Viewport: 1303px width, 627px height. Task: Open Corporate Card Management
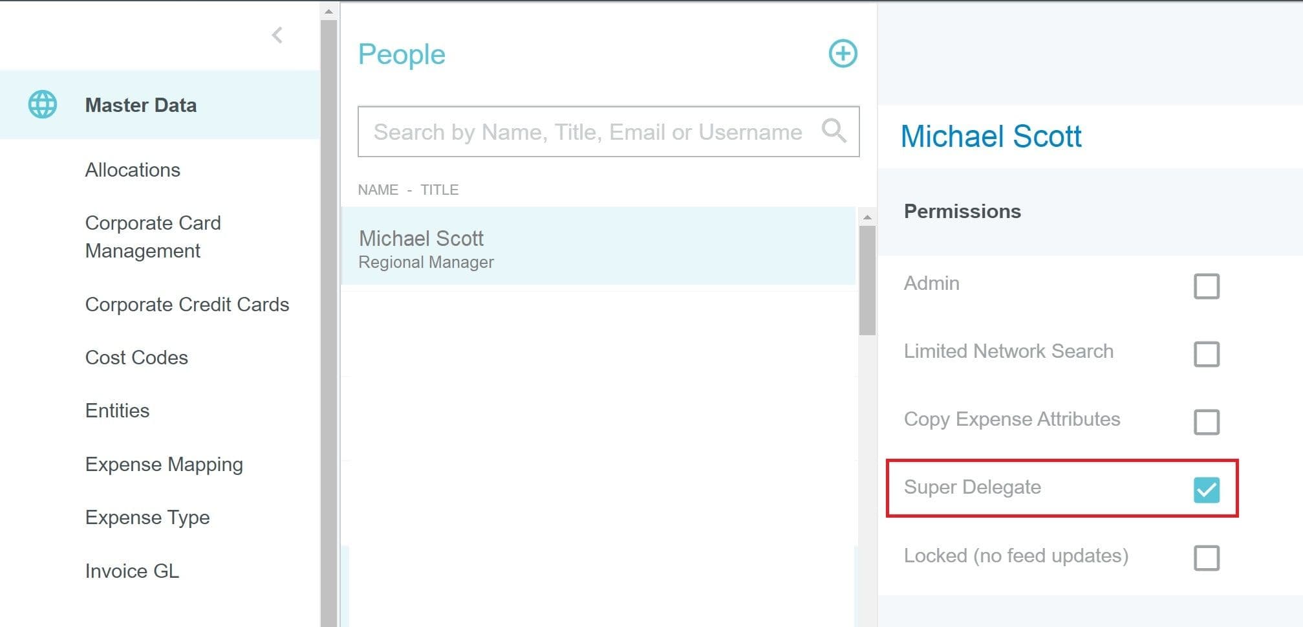click(x=153, y=237)
